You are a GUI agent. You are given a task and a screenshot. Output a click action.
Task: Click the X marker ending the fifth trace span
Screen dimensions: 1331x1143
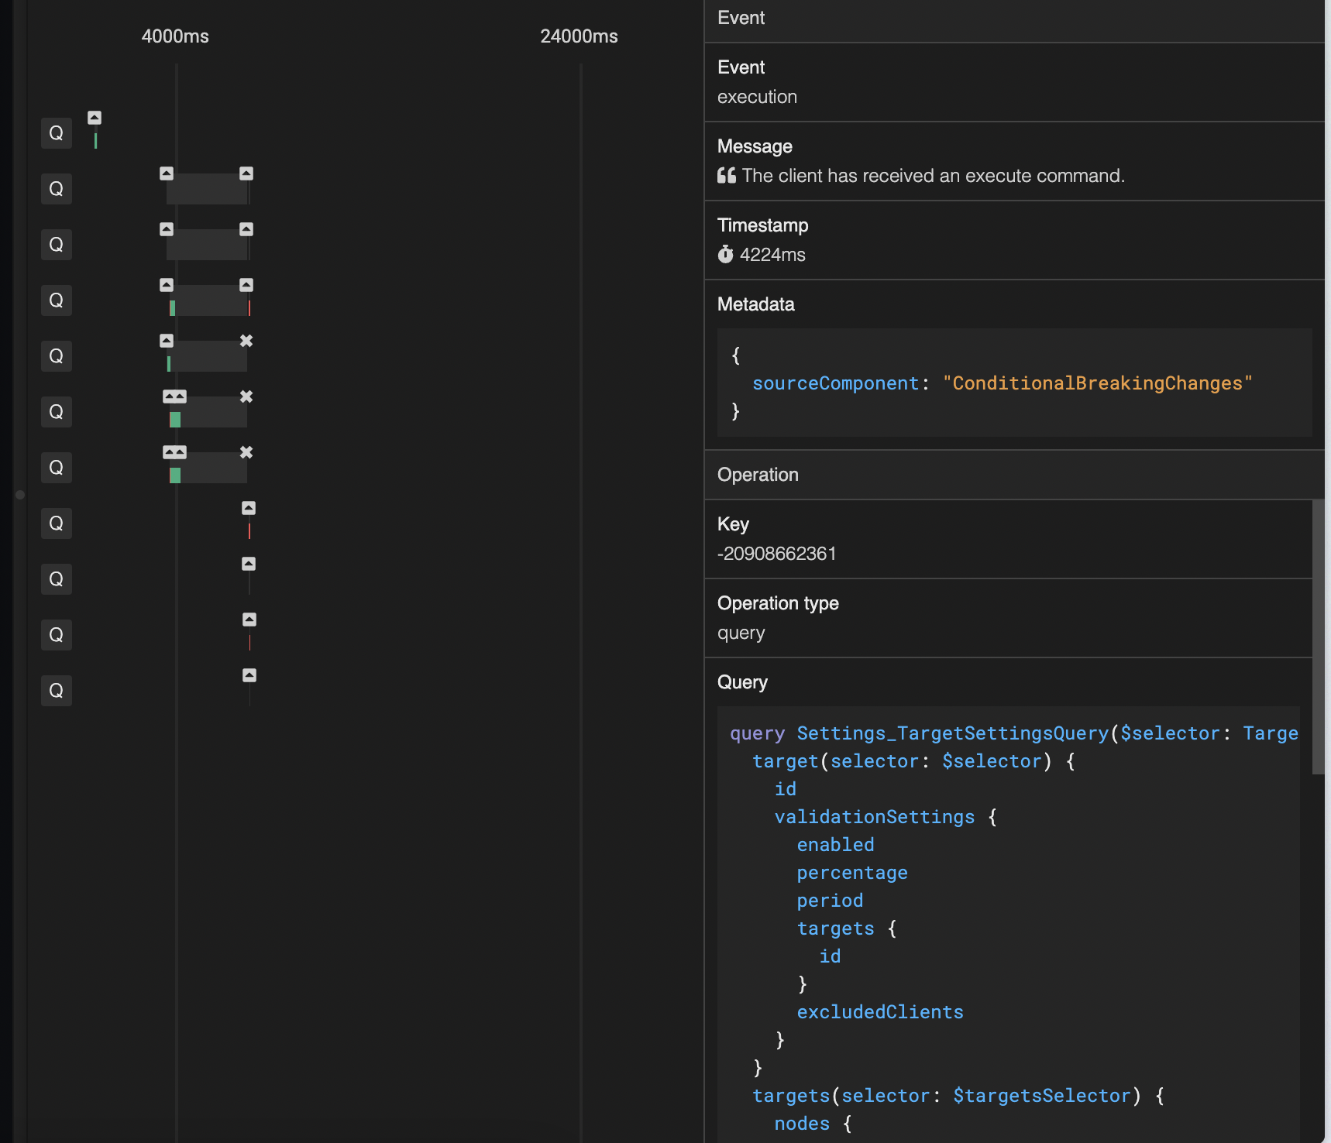[246, 341]
